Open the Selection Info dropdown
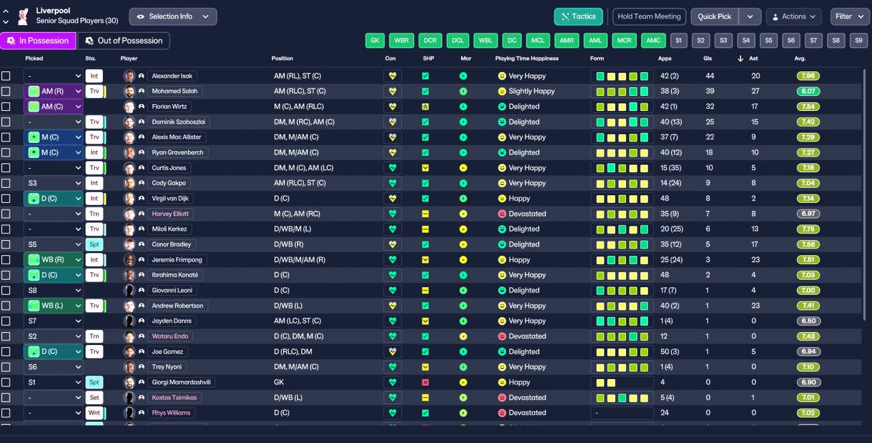Screen dimensions: 872x443 coord(173,16)
